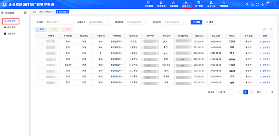279x136 pixels.
Task: Open the 燃油类型 dropdown
Action: coord(174,22)
